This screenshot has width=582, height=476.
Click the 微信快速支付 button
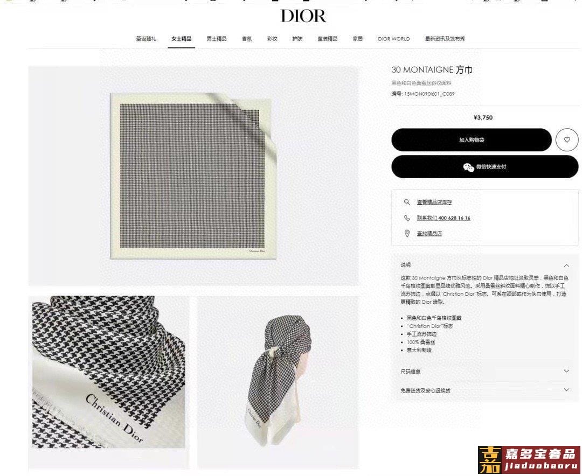[x=485, y=166]
